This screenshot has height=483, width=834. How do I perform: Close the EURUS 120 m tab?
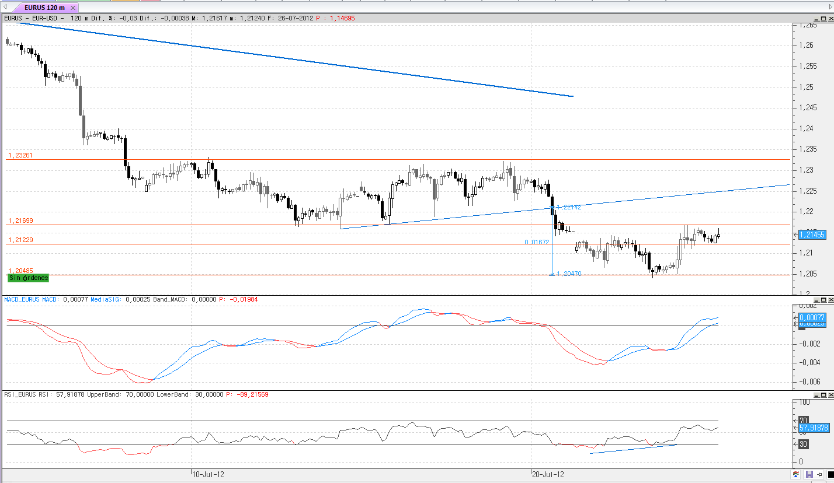(x=72, y=8)
